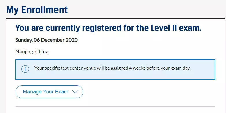Image resolution: width=226 pixels, height=113 pixels.
Task: Click the word 'Nanjing' in location line
Action: [25, 52]
